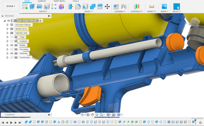The width and height of the screenshot is (204, 126).
Task: Open the MODIFY dropdown menu
Action: [x=88, y=11]
